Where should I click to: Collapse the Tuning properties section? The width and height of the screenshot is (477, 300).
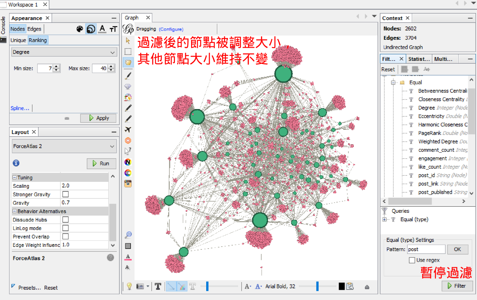15,178
